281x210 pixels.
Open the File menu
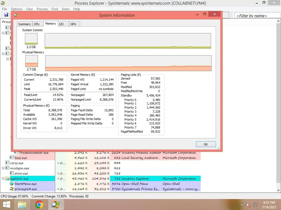point(4,9)
